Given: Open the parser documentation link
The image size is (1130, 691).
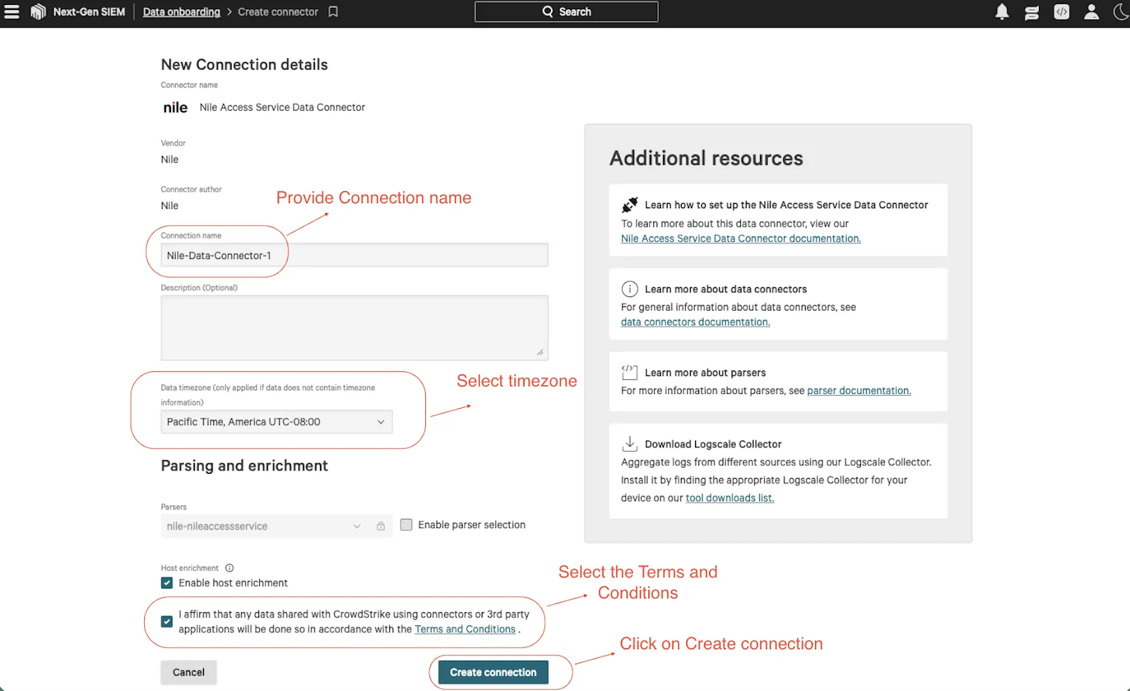Looking at the screenshot, I should [859, 391].
